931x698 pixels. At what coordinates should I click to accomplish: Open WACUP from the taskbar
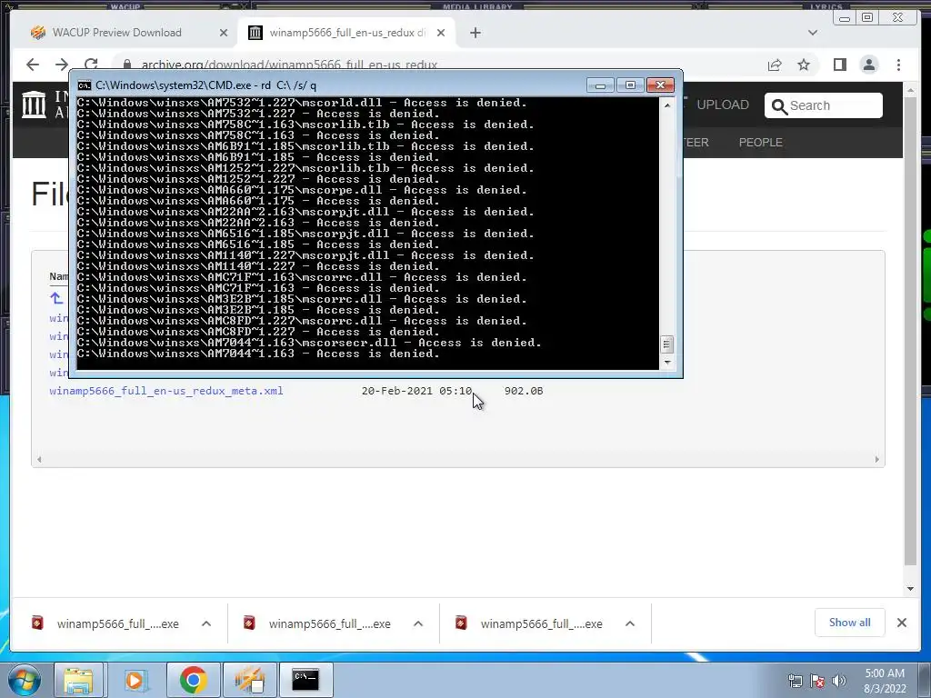[249, 680]
